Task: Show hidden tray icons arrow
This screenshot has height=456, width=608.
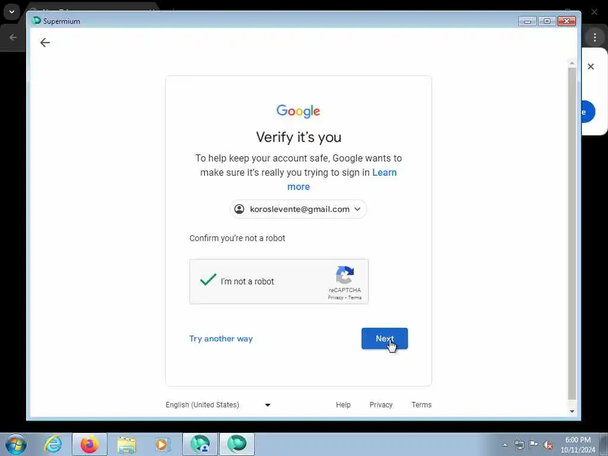Action: tap(505, 445)
